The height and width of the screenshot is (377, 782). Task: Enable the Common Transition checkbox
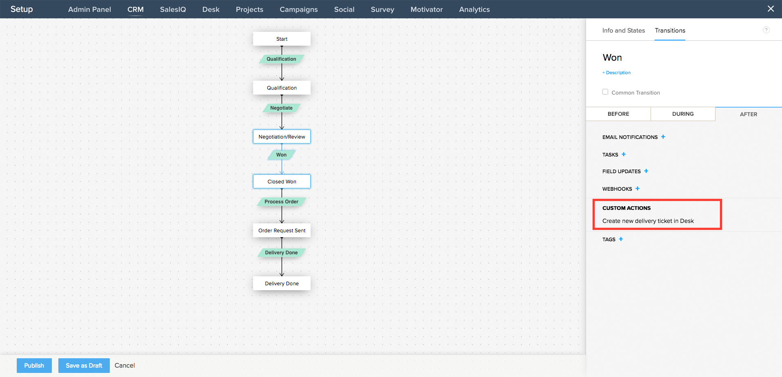point(605,92)
